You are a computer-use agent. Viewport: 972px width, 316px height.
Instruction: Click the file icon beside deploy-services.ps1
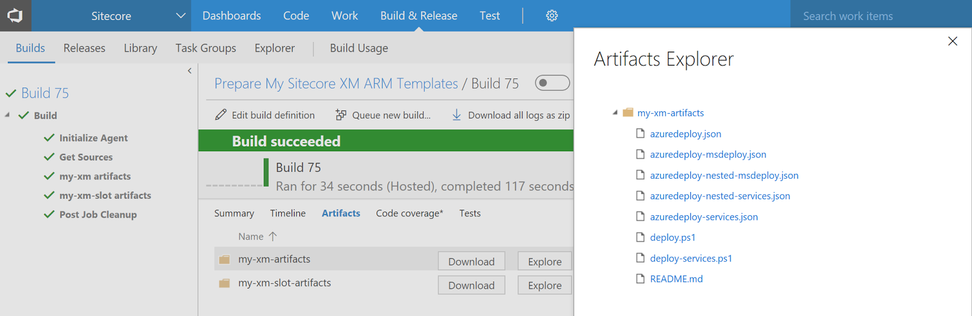640,258
